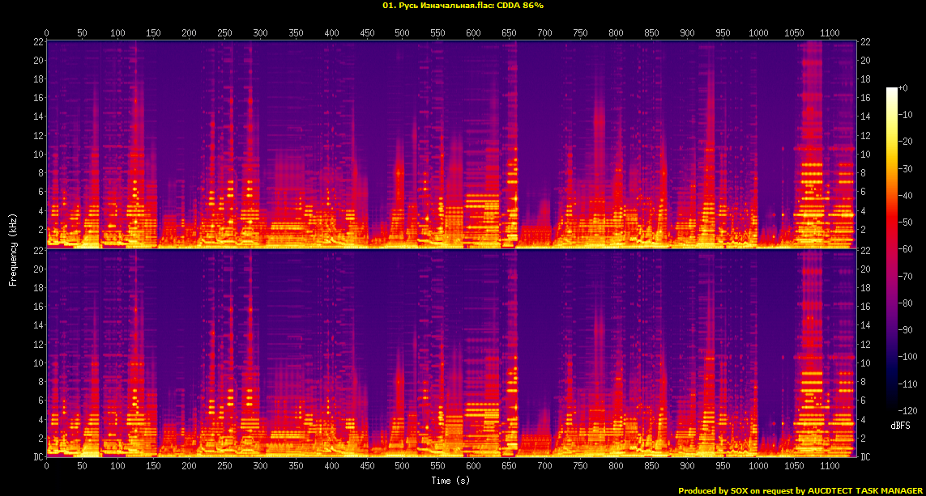The image size is (926, 496).
Task: Click the 'CDDA 86%' result in the title
Action: (x=520, y=6)
